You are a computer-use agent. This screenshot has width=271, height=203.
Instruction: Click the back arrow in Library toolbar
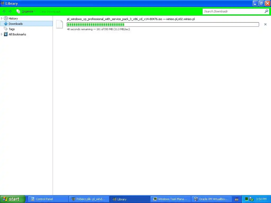pos(4,11)
